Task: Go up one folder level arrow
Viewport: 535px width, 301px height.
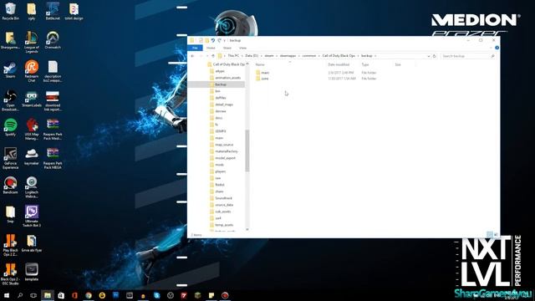Action: click(213, 56)
